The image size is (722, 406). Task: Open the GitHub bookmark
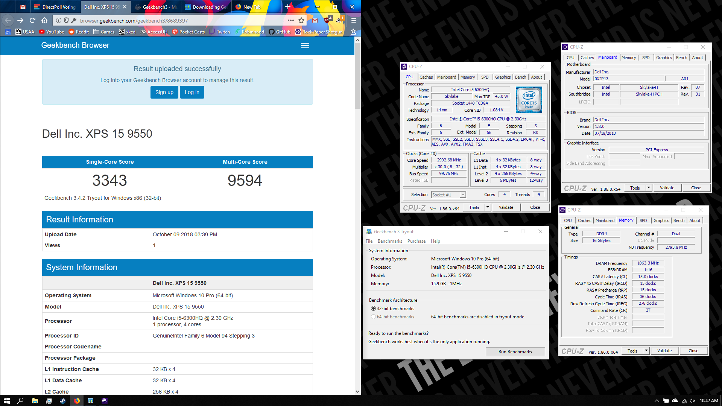[280, 32]
